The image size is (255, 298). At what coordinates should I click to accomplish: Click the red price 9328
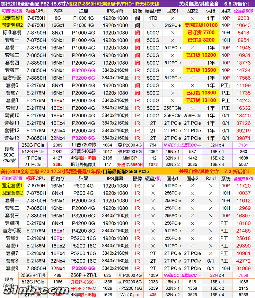pyautogui.click(x=243, y=18)
